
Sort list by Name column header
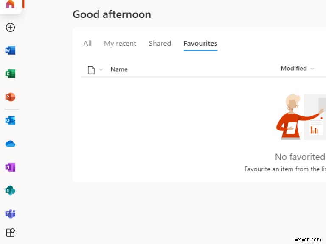119,69
